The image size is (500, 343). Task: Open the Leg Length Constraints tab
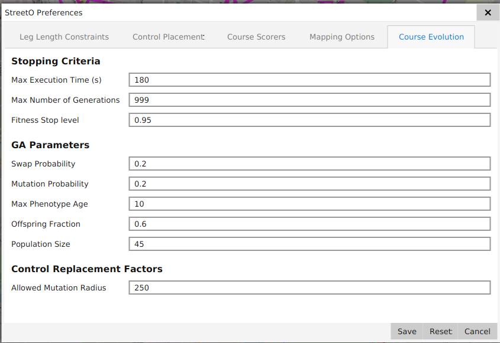tap(64, 37)
